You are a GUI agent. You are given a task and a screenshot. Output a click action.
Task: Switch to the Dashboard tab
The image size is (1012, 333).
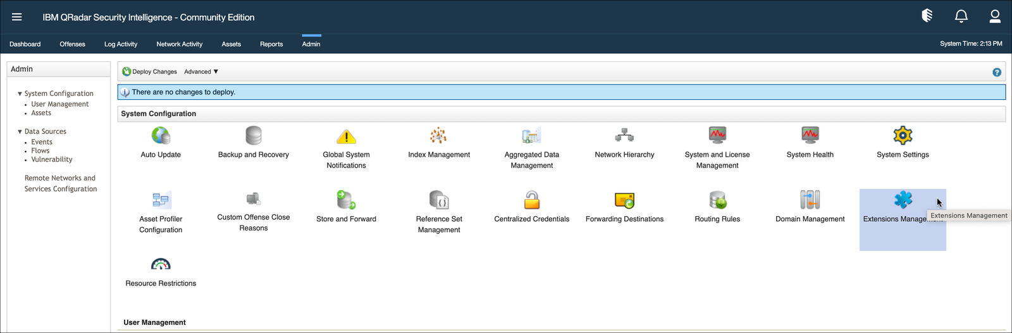tap(25, 44)
